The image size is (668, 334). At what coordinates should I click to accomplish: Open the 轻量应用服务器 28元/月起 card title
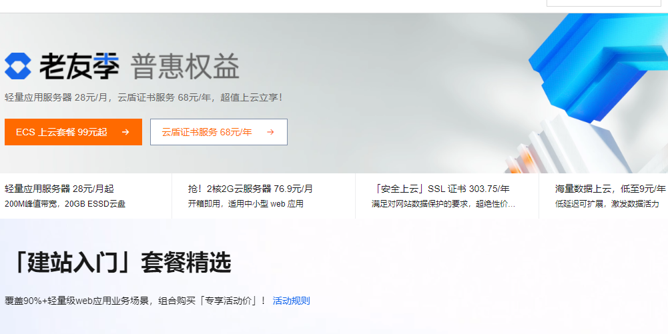pyautogui.click(x=59, y=189)
